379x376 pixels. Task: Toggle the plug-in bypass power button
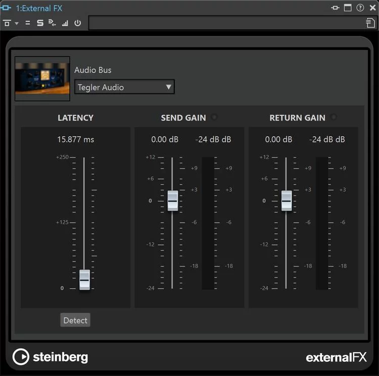click(78, 23)
